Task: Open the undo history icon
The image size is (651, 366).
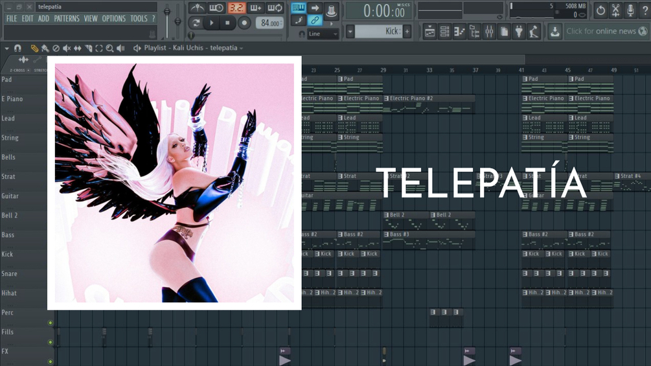Action: 600,10
